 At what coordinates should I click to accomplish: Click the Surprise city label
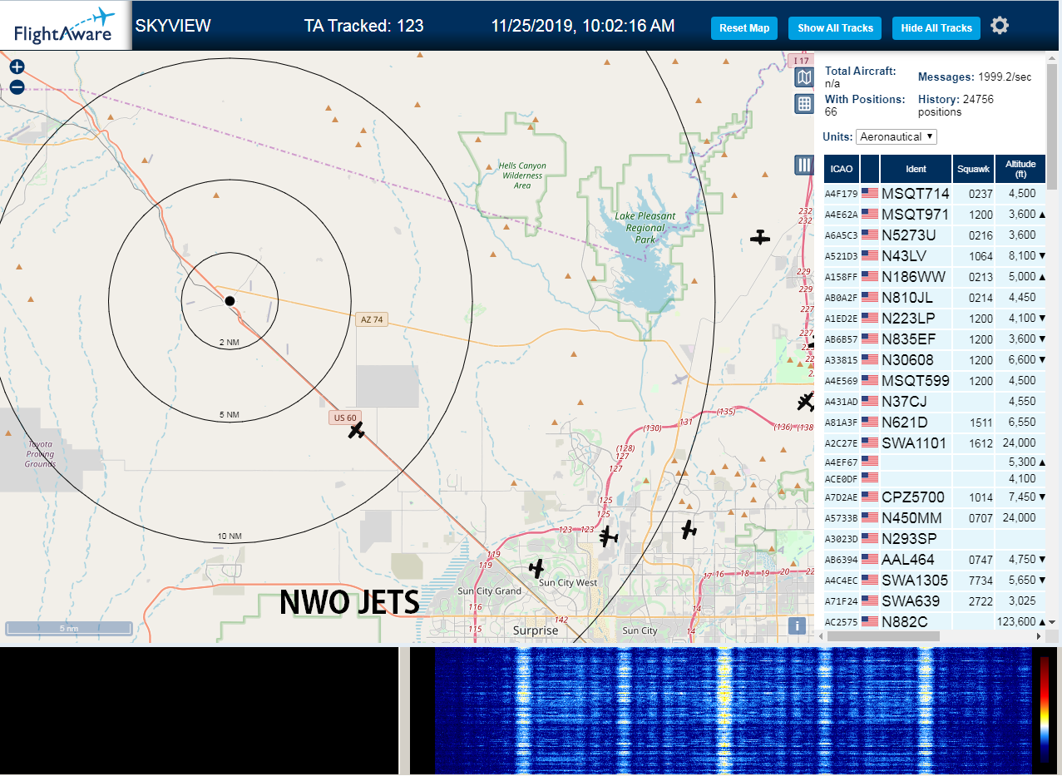536,630
